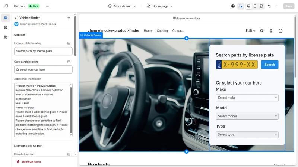Click the Additional Translation textarea
The image size is (298, 167).
(x=42, y=110)
